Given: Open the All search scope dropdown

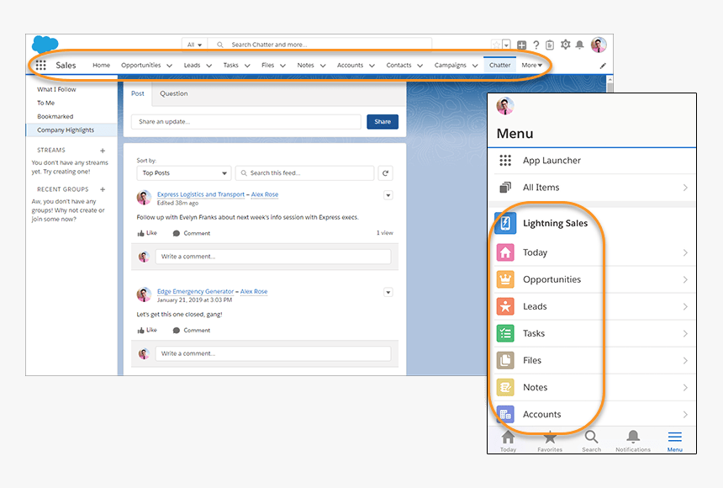Looking at the screenshot, I should pos(194,45).
